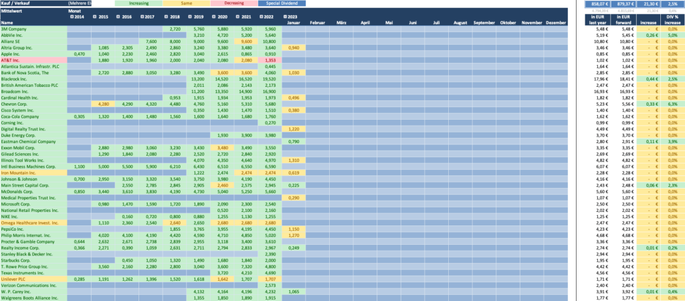This screenshot has width=685, height=301.
Task: Collapse the 2023 year column group
Action: click(x=286, y=17)
